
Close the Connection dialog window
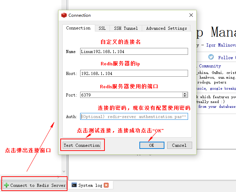(191, 15)
